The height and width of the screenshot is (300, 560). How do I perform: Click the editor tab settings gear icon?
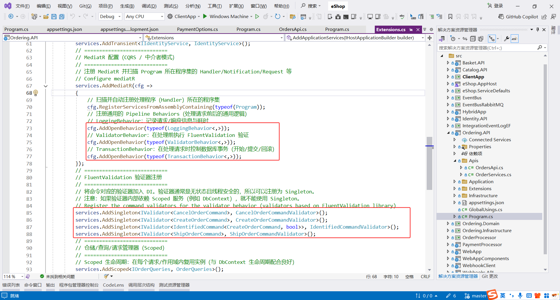pos(431,29)
